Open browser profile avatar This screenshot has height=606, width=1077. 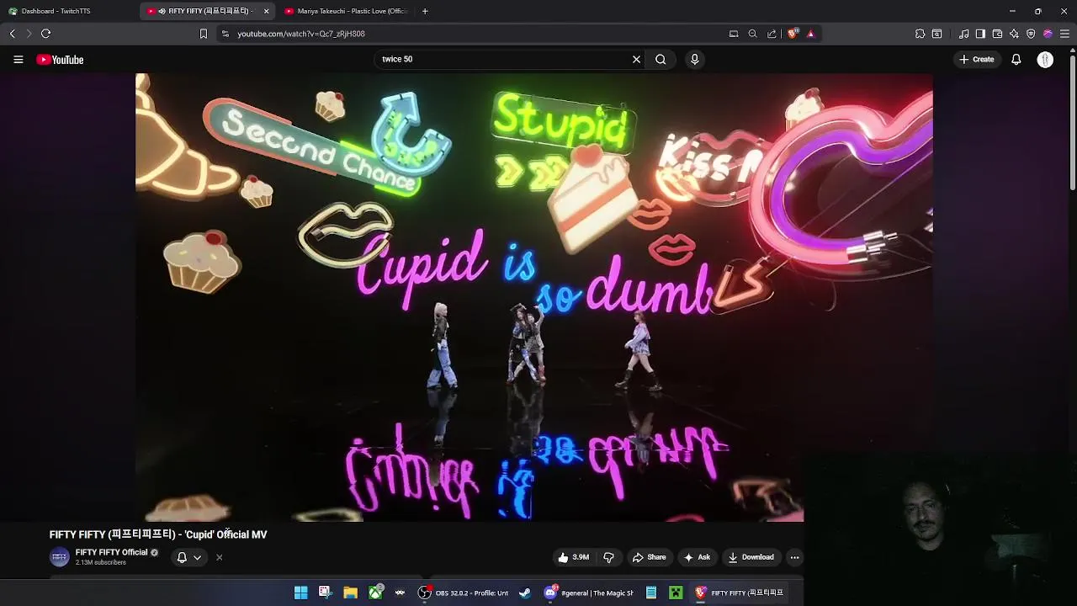[1048, 34]
